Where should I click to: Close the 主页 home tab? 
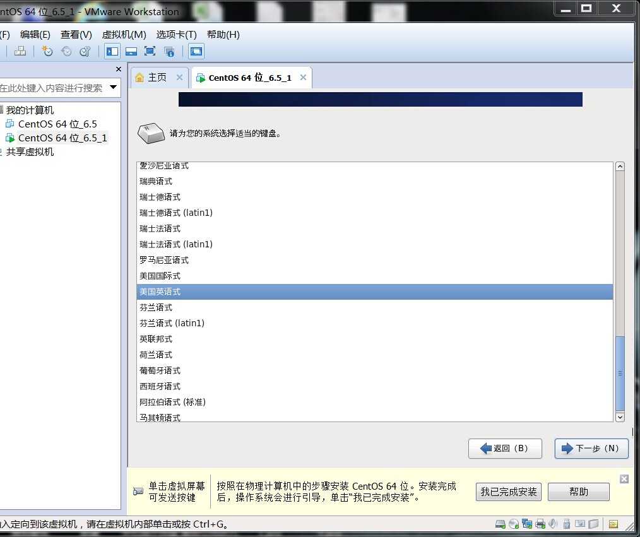180,77
